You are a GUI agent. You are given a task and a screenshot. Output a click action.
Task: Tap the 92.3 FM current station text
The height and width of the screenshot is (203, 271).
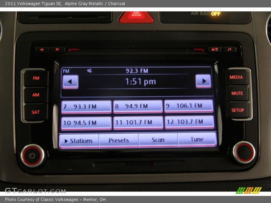click(x=137, y=71)
